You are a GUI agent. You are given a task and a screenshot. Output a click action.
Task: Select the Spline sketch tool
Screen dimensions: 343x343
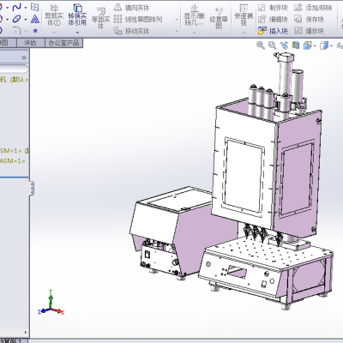(x=16, y=7)
